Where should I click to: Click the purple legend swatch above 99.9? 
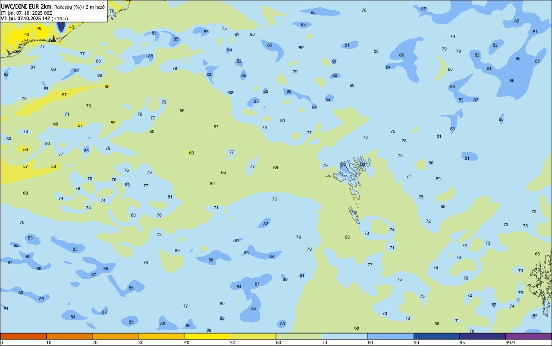(x=528, y=336)
